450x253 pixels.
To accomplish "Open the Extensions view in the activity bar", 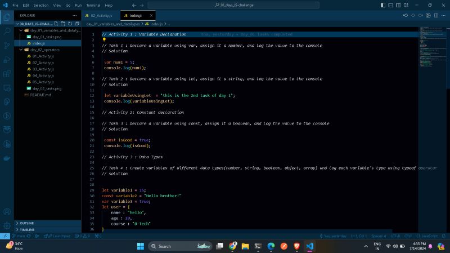I will tap(7, 74).
